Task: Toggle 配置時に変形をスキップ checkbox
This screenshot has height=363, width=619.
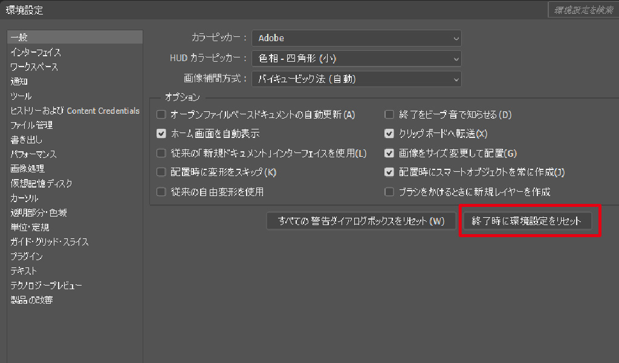Action: click(x=161, y=172)
